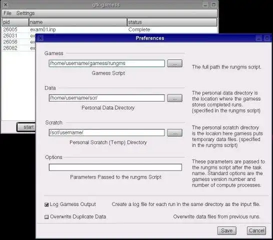Enable Overwrite Duplicate Data checkbox
Image resolution: width=273 pixels, height=240 pixels.
click(x=46, y=217)
